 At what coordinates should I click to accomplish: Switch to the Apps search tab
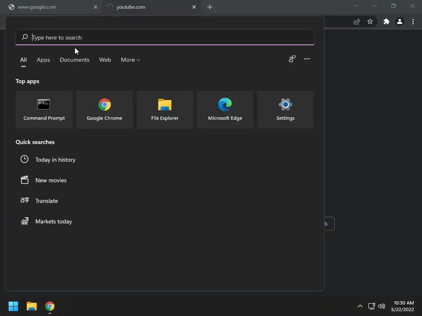[x=43, y=60]
